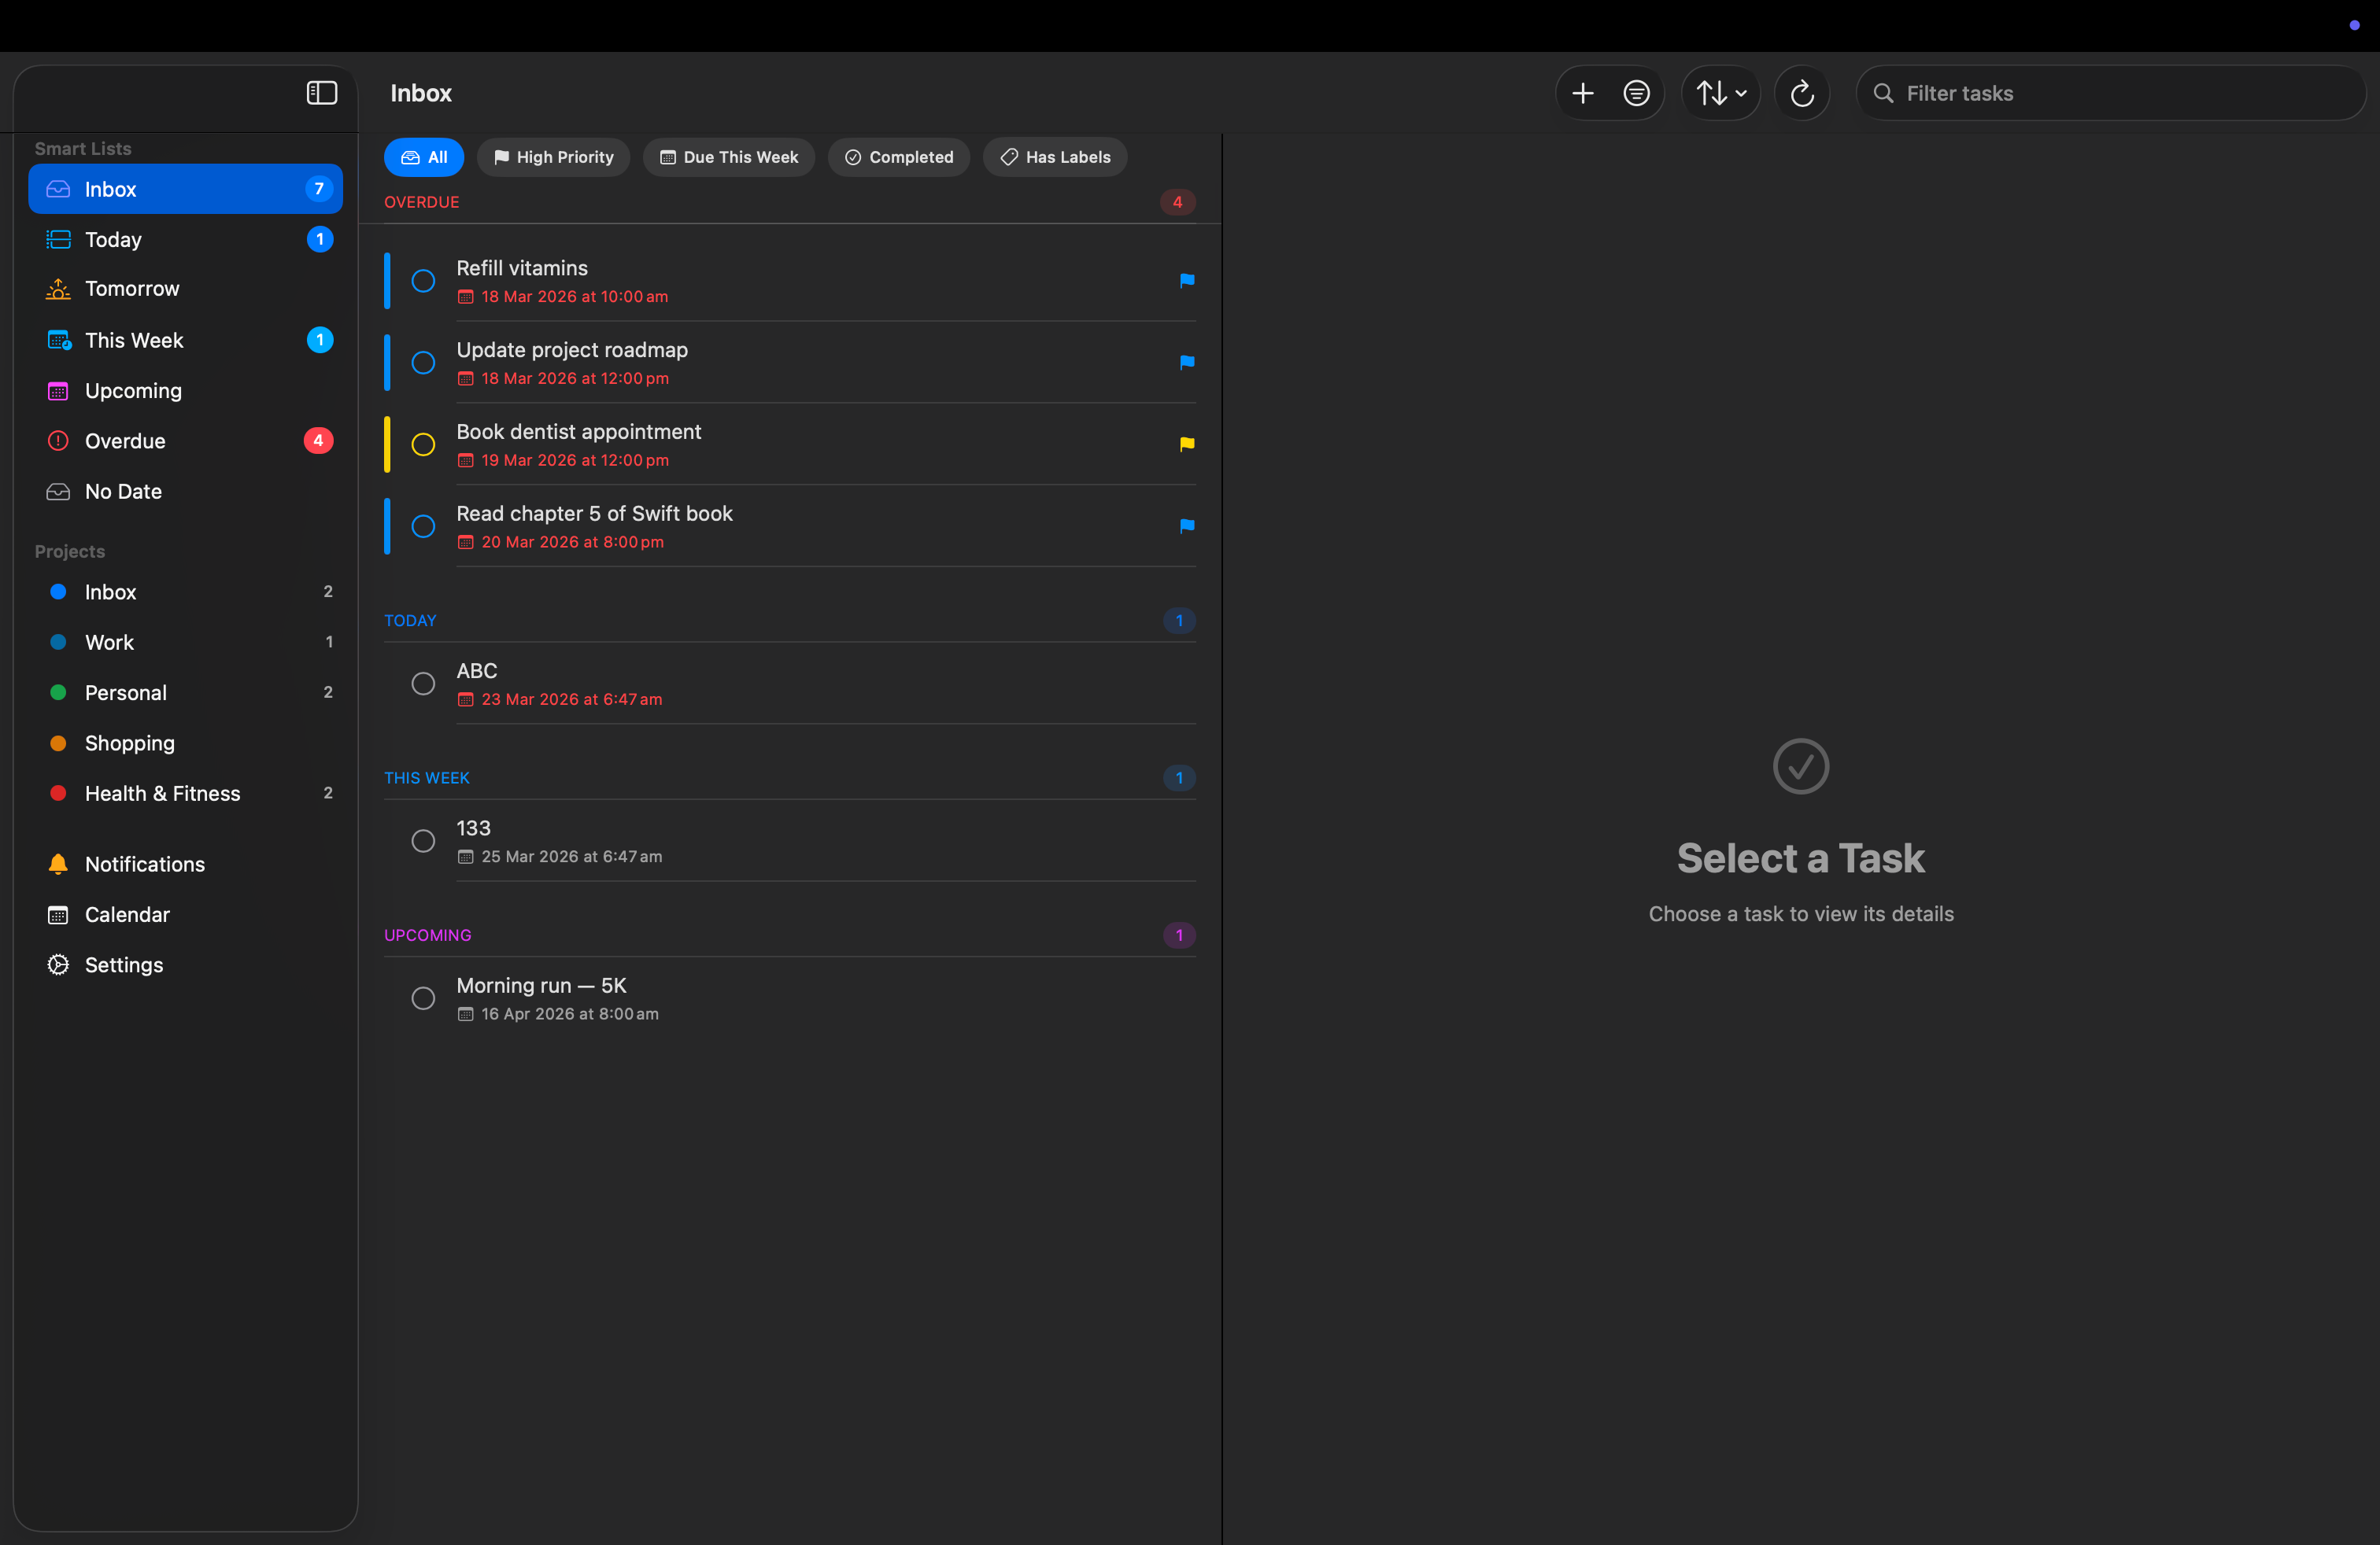This screenshot has height=1545, width=2380.
Task: Open the Shopping project
Action: [x=185, y=743]
